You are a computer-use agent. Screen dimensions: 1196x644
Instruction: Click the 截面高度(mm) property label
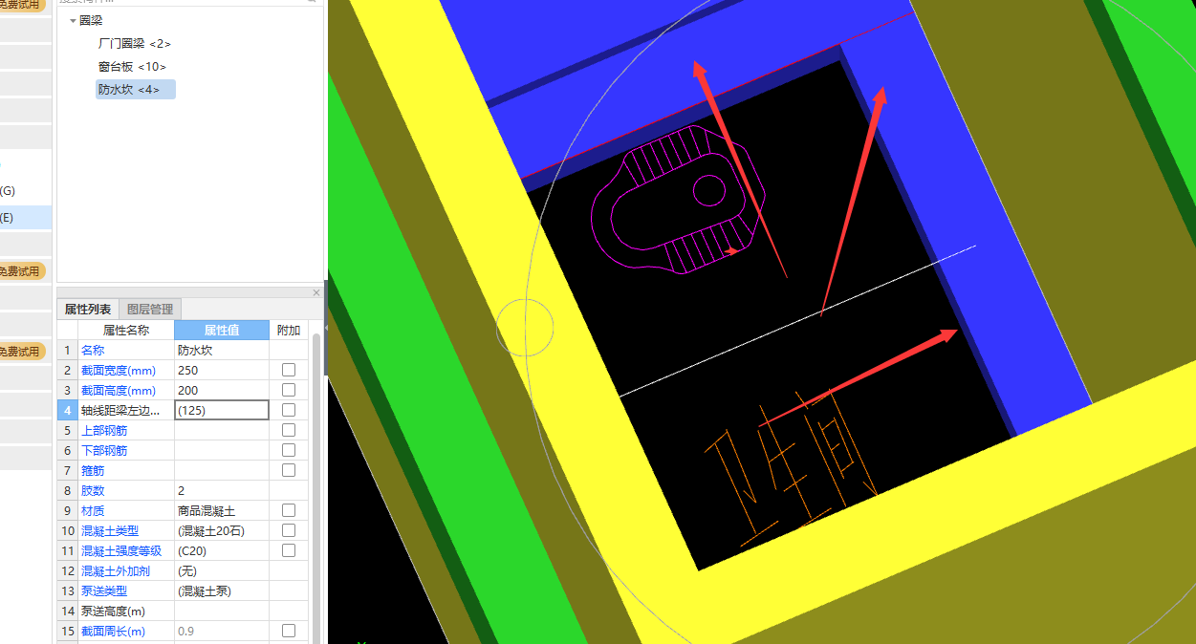click(x=119, y=391)
